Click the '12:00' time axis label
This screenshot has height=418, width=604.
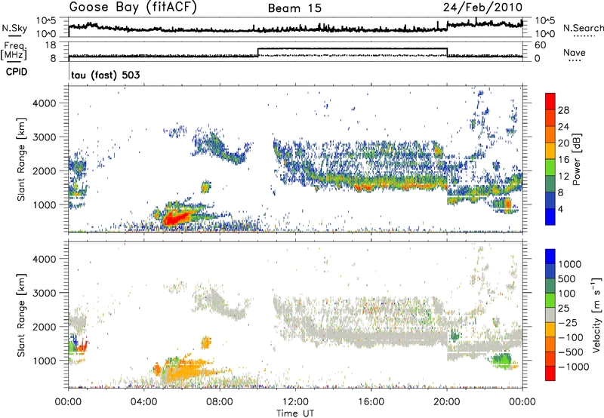coord(295,402)
